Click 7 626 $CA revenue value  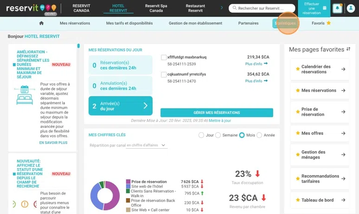pos(190,182)
